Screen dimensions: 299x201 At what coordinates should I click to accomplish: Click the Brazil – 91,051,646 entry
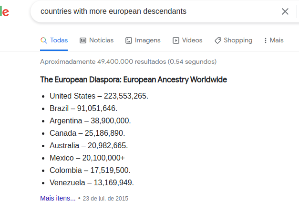coord(83,108)
